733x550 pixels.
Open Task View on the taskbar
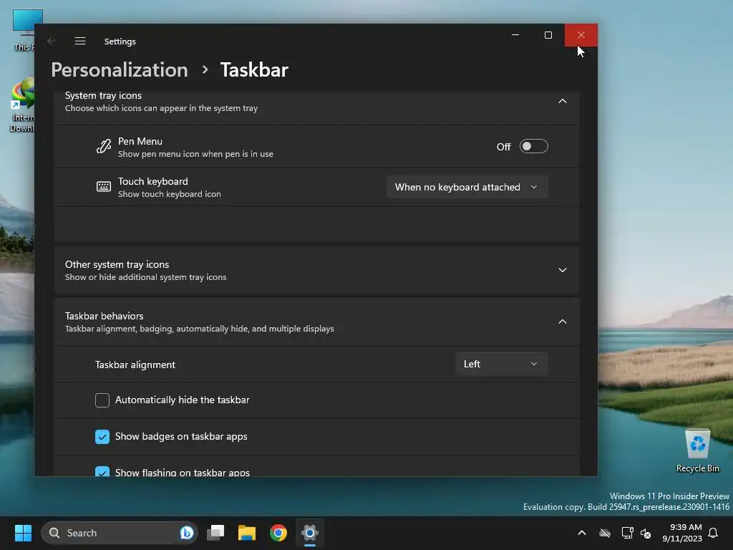tap(215, 533)
